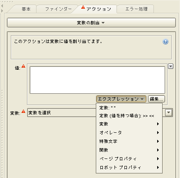This screenshot has width=180, height=178.
Task: Switch to the ファインダー tab
Action: (x=58, y=9)
